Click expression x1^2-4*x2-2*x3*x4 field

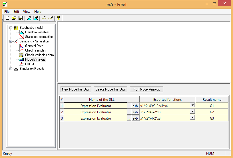[x=165, y=106]
